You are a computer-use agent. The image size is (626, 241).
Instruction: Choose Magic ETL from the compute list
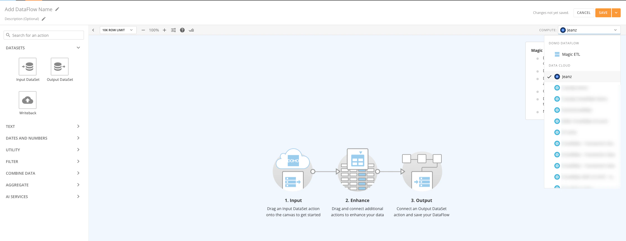pyautogui.click(x=582, y=54)
